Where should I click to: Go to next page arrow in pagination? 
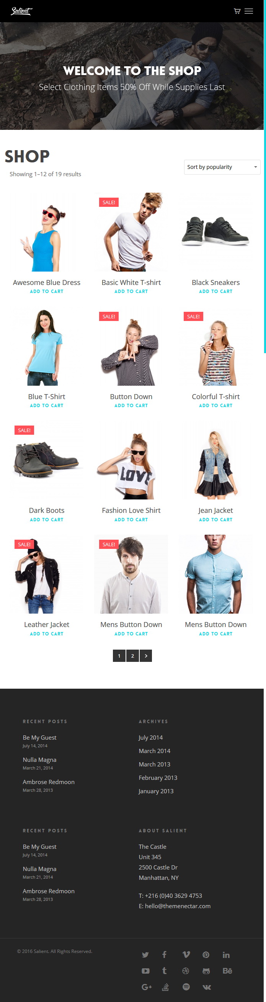(x=146, y=656)
